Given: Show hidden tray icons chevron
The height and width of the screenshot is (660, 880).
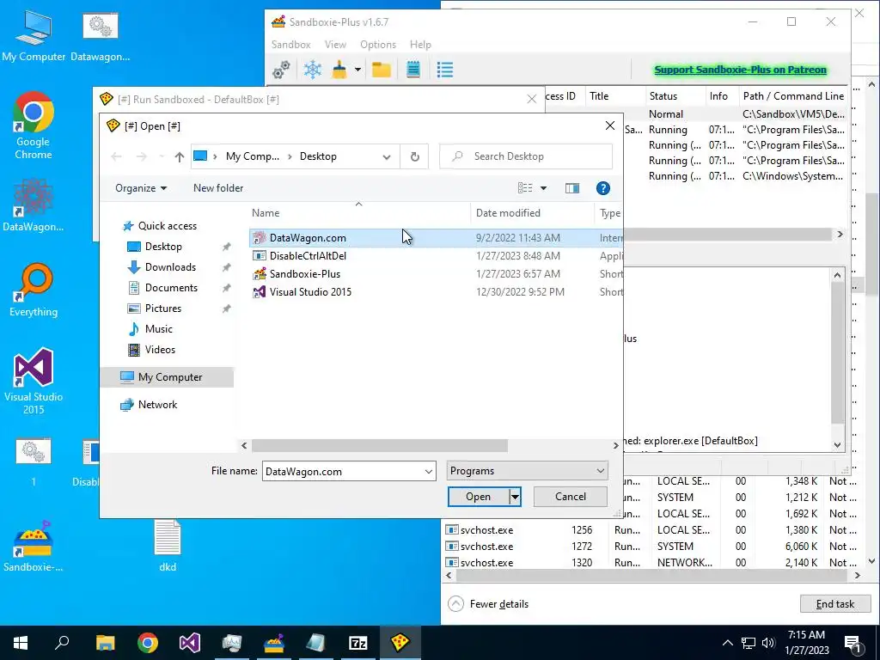Looking at the screenshot, I should [x=727, y=643].
